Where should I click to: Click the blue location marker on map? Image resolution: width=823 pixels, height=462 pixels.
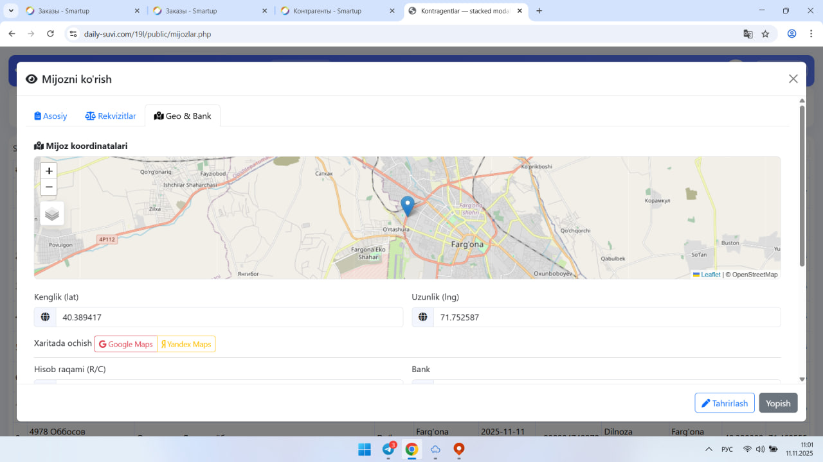407,205
